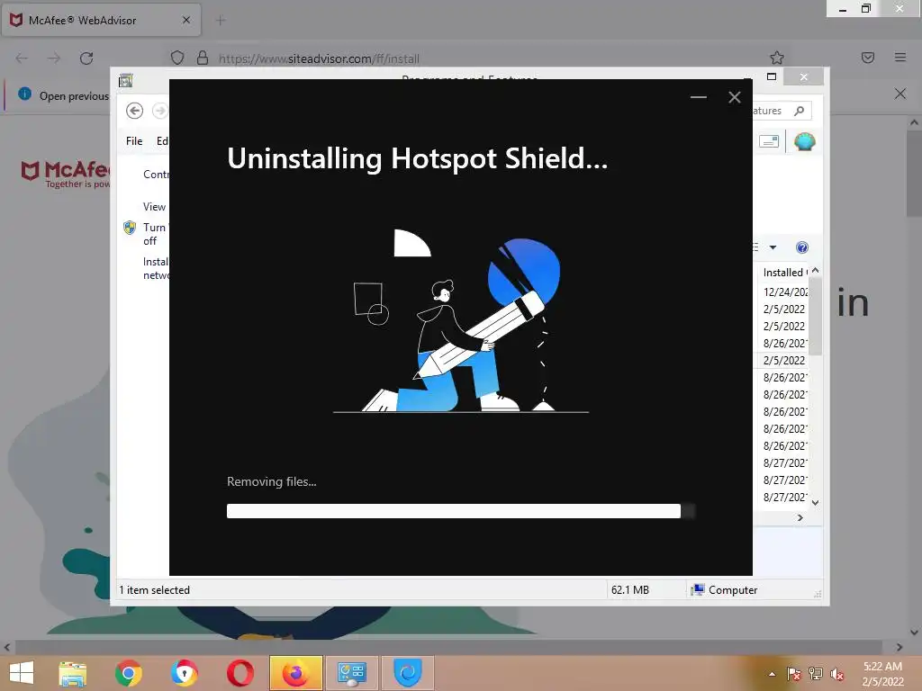Click the horizontal scroll right arrow in programs list
Image resolution: width=922 pixels, height=691 pixels.
pyautogui.click(x=800, y=517)
